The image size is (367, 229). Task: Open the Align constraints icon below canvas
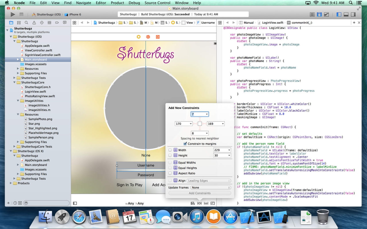point(193,203)
